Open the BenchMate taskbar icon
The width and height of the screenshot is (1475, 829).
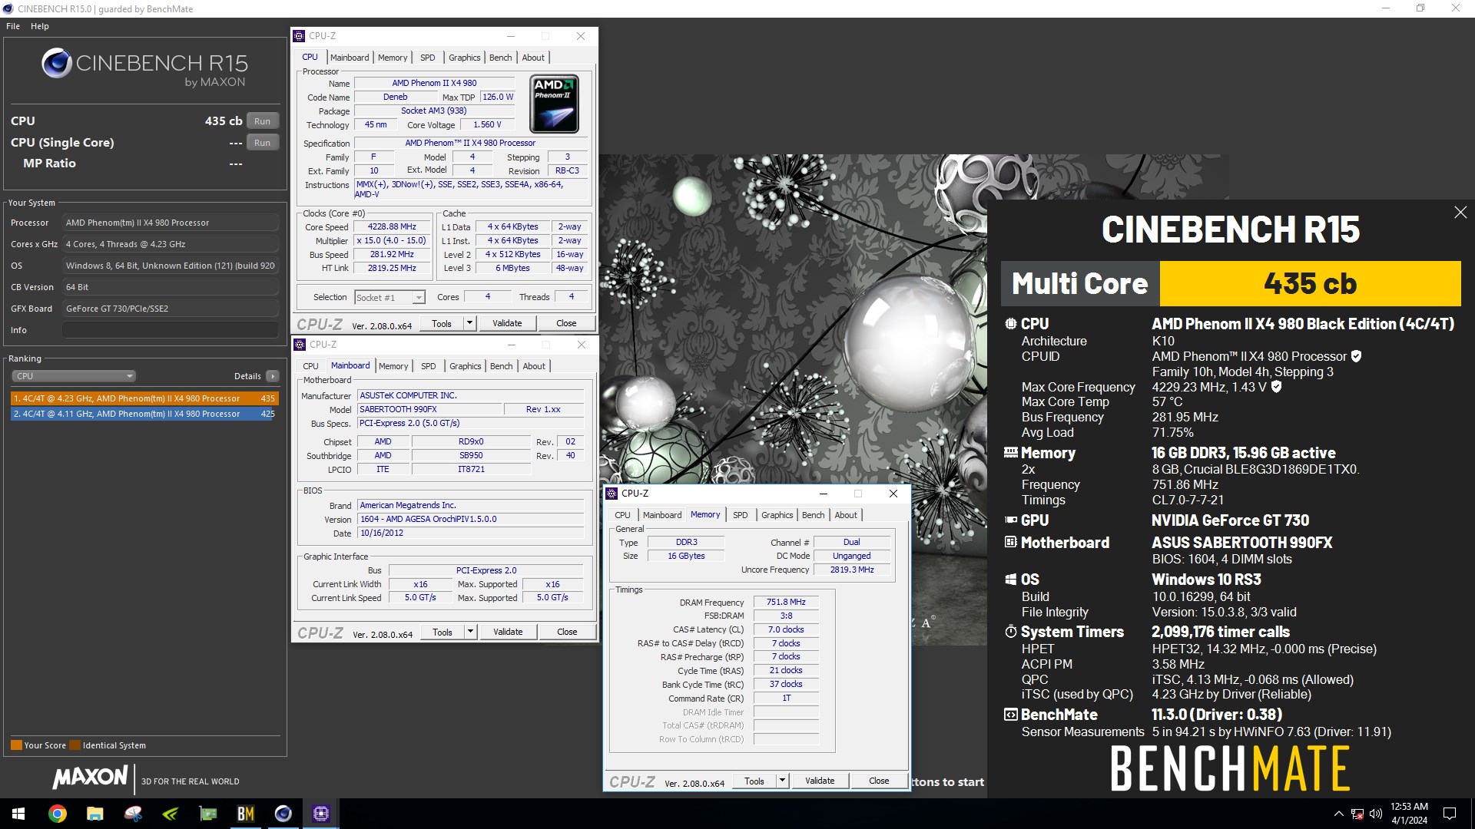coord(245,814)
